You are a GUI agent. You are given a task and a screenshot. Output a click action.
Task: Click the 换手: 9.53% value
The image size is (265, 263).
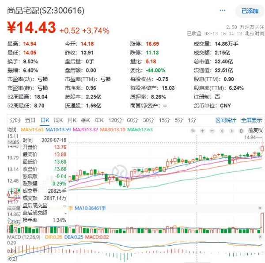coord(30,61)
